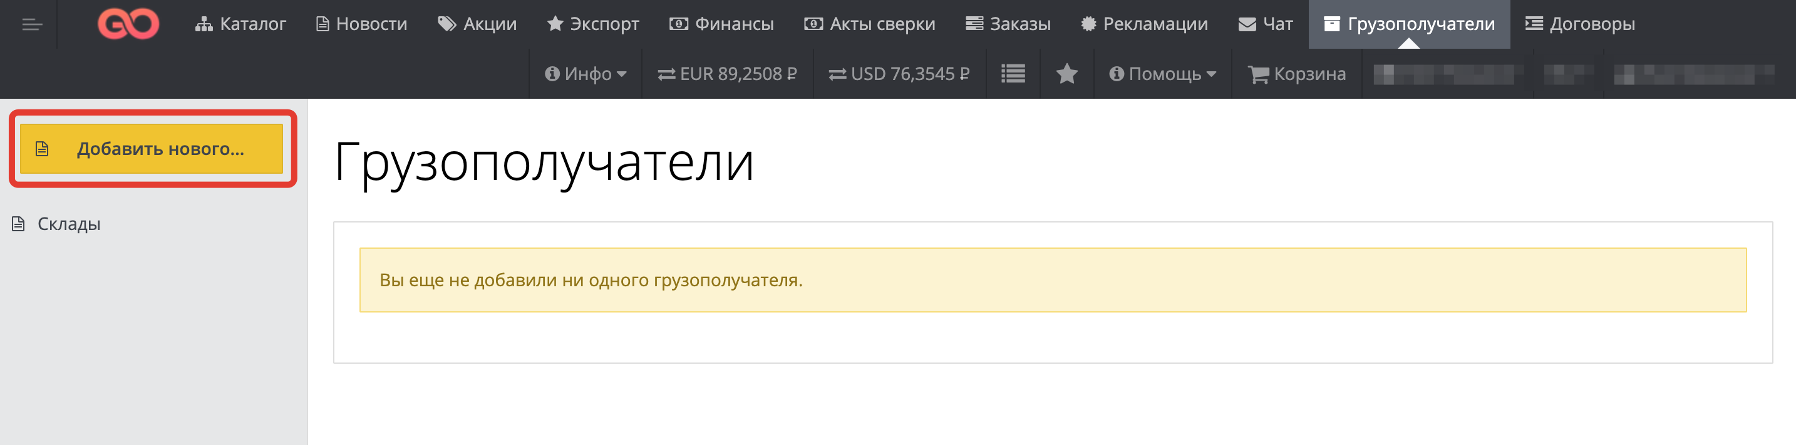1796x445 pixels.
Task: Go to Новости section
Action: pos(361,24)
